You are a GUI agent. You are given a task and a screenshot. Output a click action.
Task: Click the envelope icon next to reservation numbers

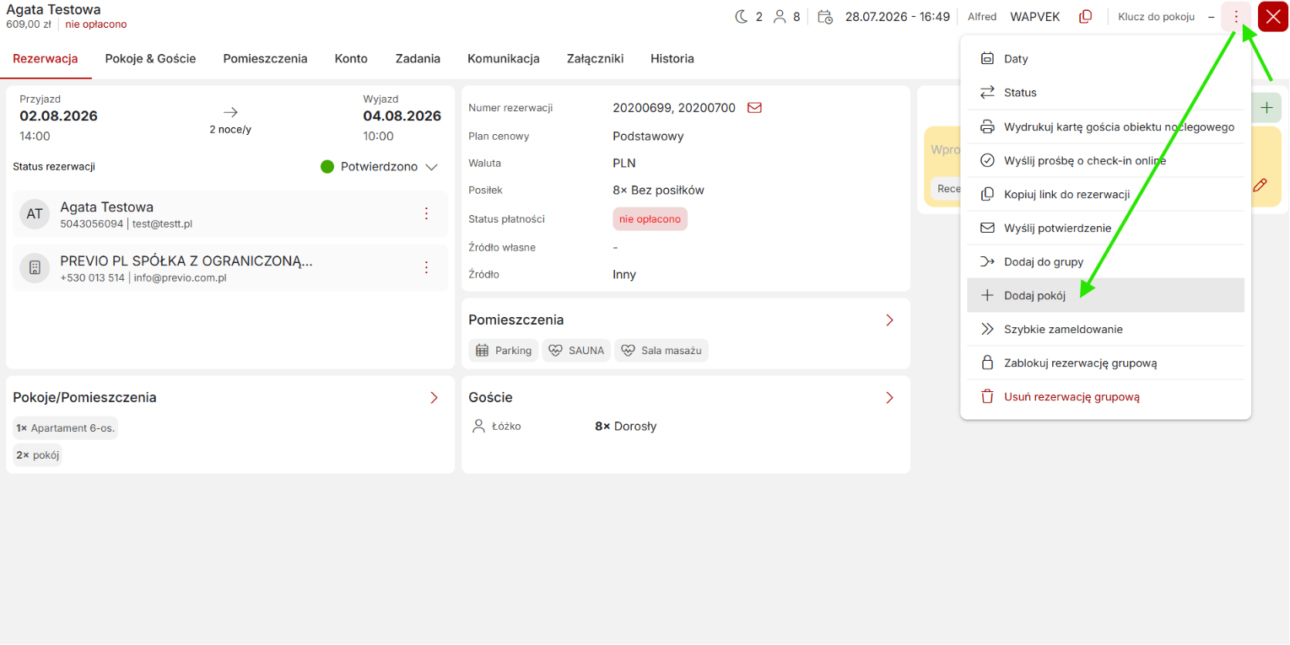point(755,108)
